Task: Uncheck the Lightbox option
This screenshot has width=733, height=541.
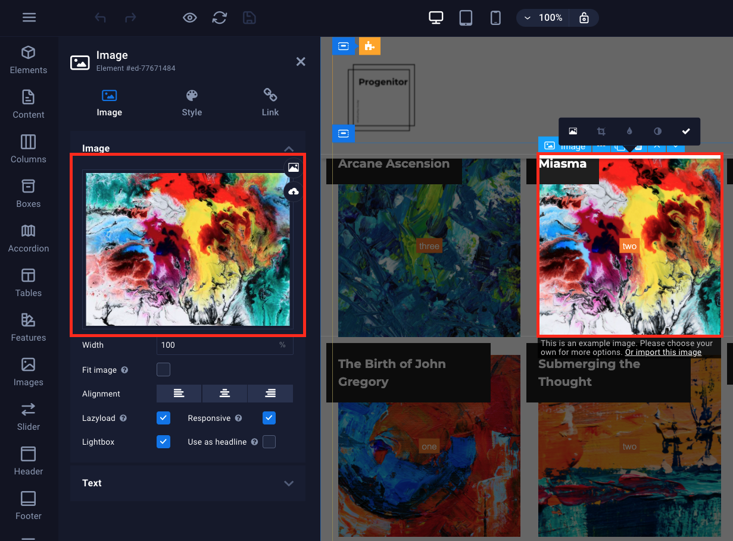Action: 163,442
